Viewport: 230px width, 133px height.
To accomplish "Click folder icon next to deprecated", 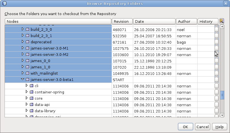I will click(x=28, y=42).
